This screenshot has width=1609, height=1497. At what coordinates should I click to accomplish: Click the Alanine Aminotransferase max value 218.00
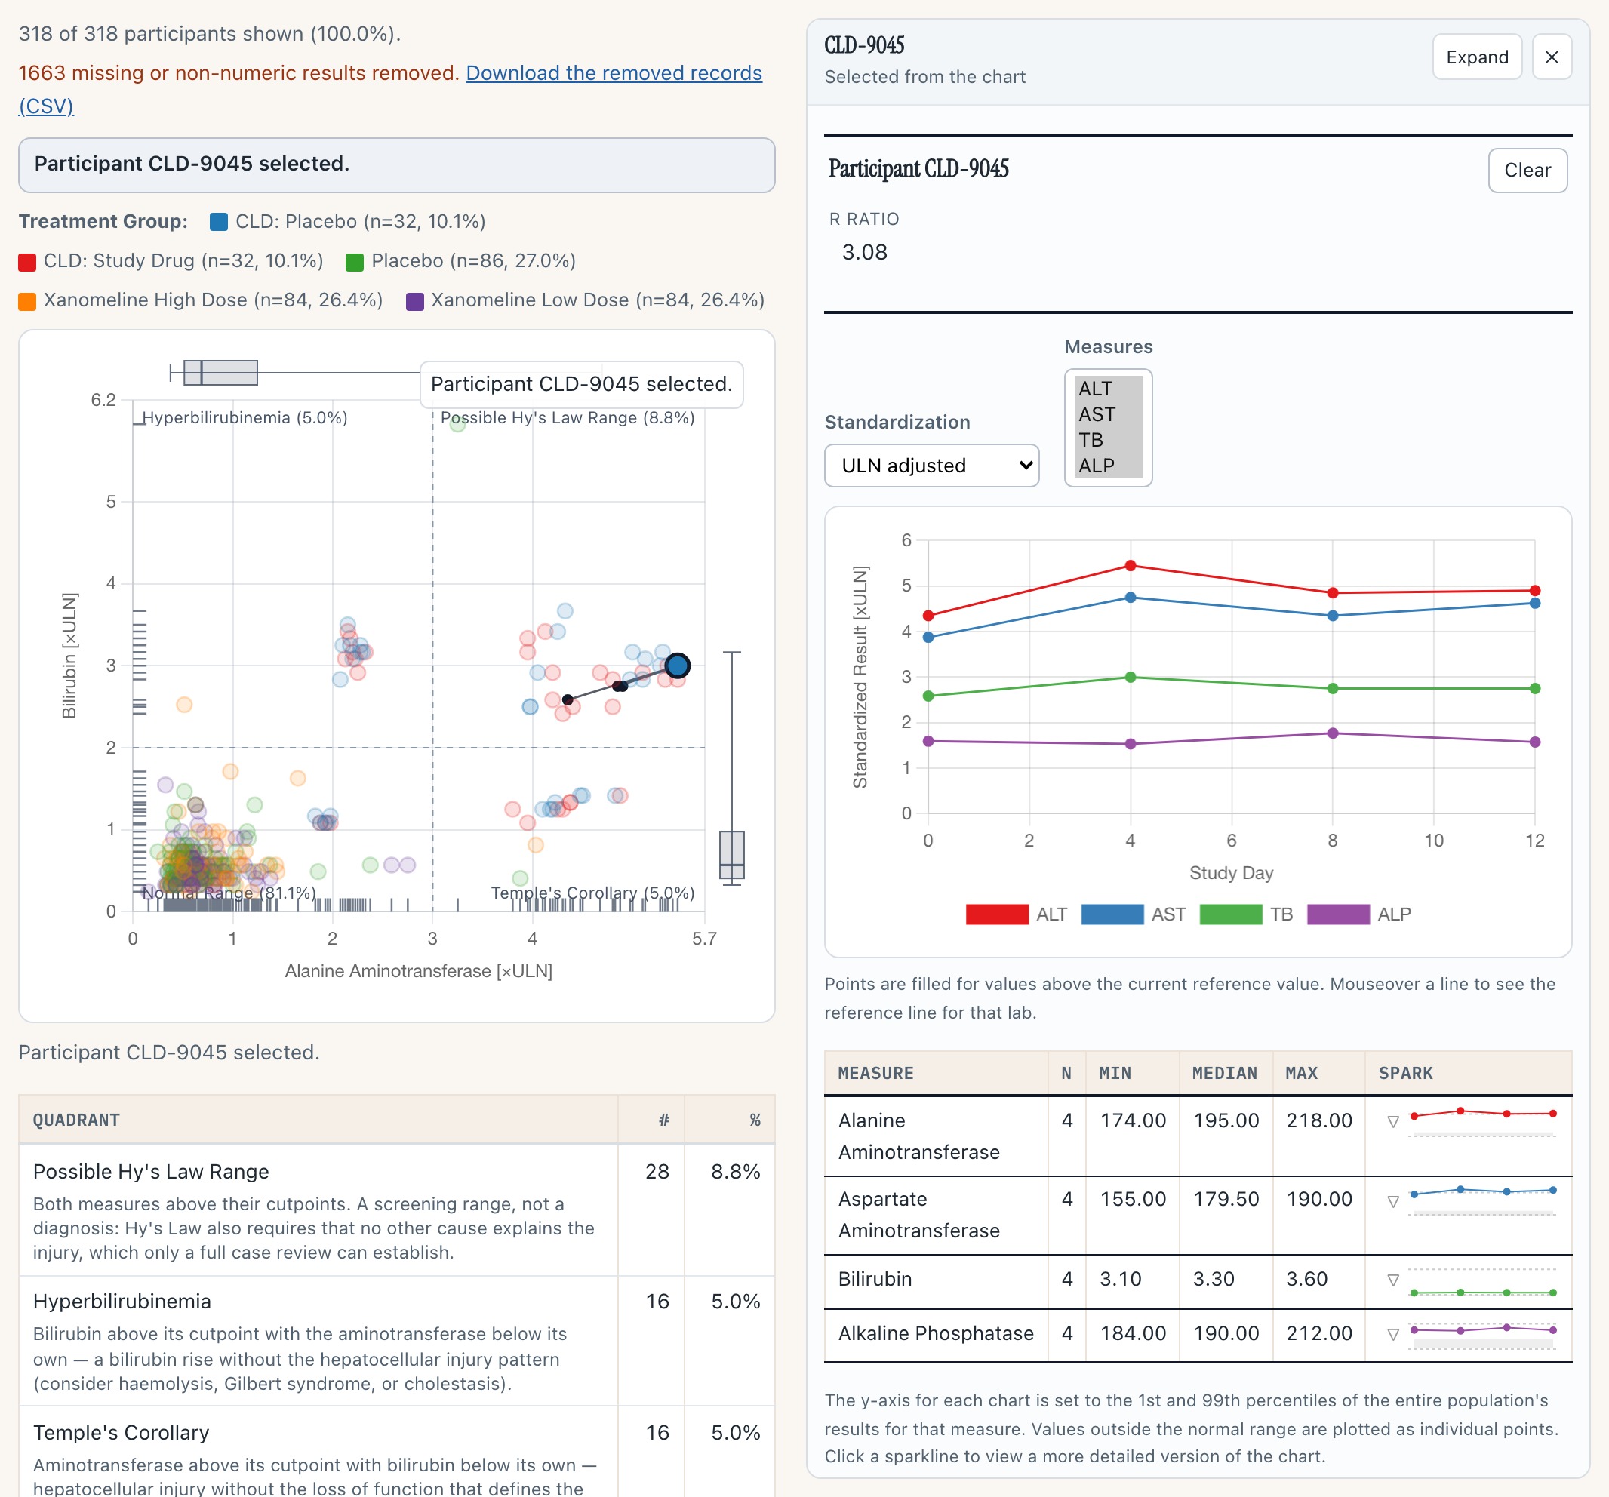1318,1120
